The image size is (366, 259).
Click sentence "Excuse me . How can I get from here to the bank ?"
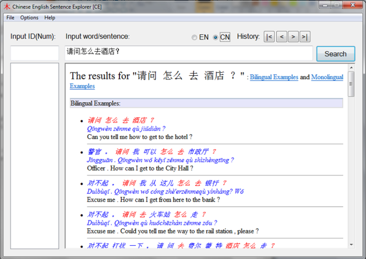click(x=154, y=200)
